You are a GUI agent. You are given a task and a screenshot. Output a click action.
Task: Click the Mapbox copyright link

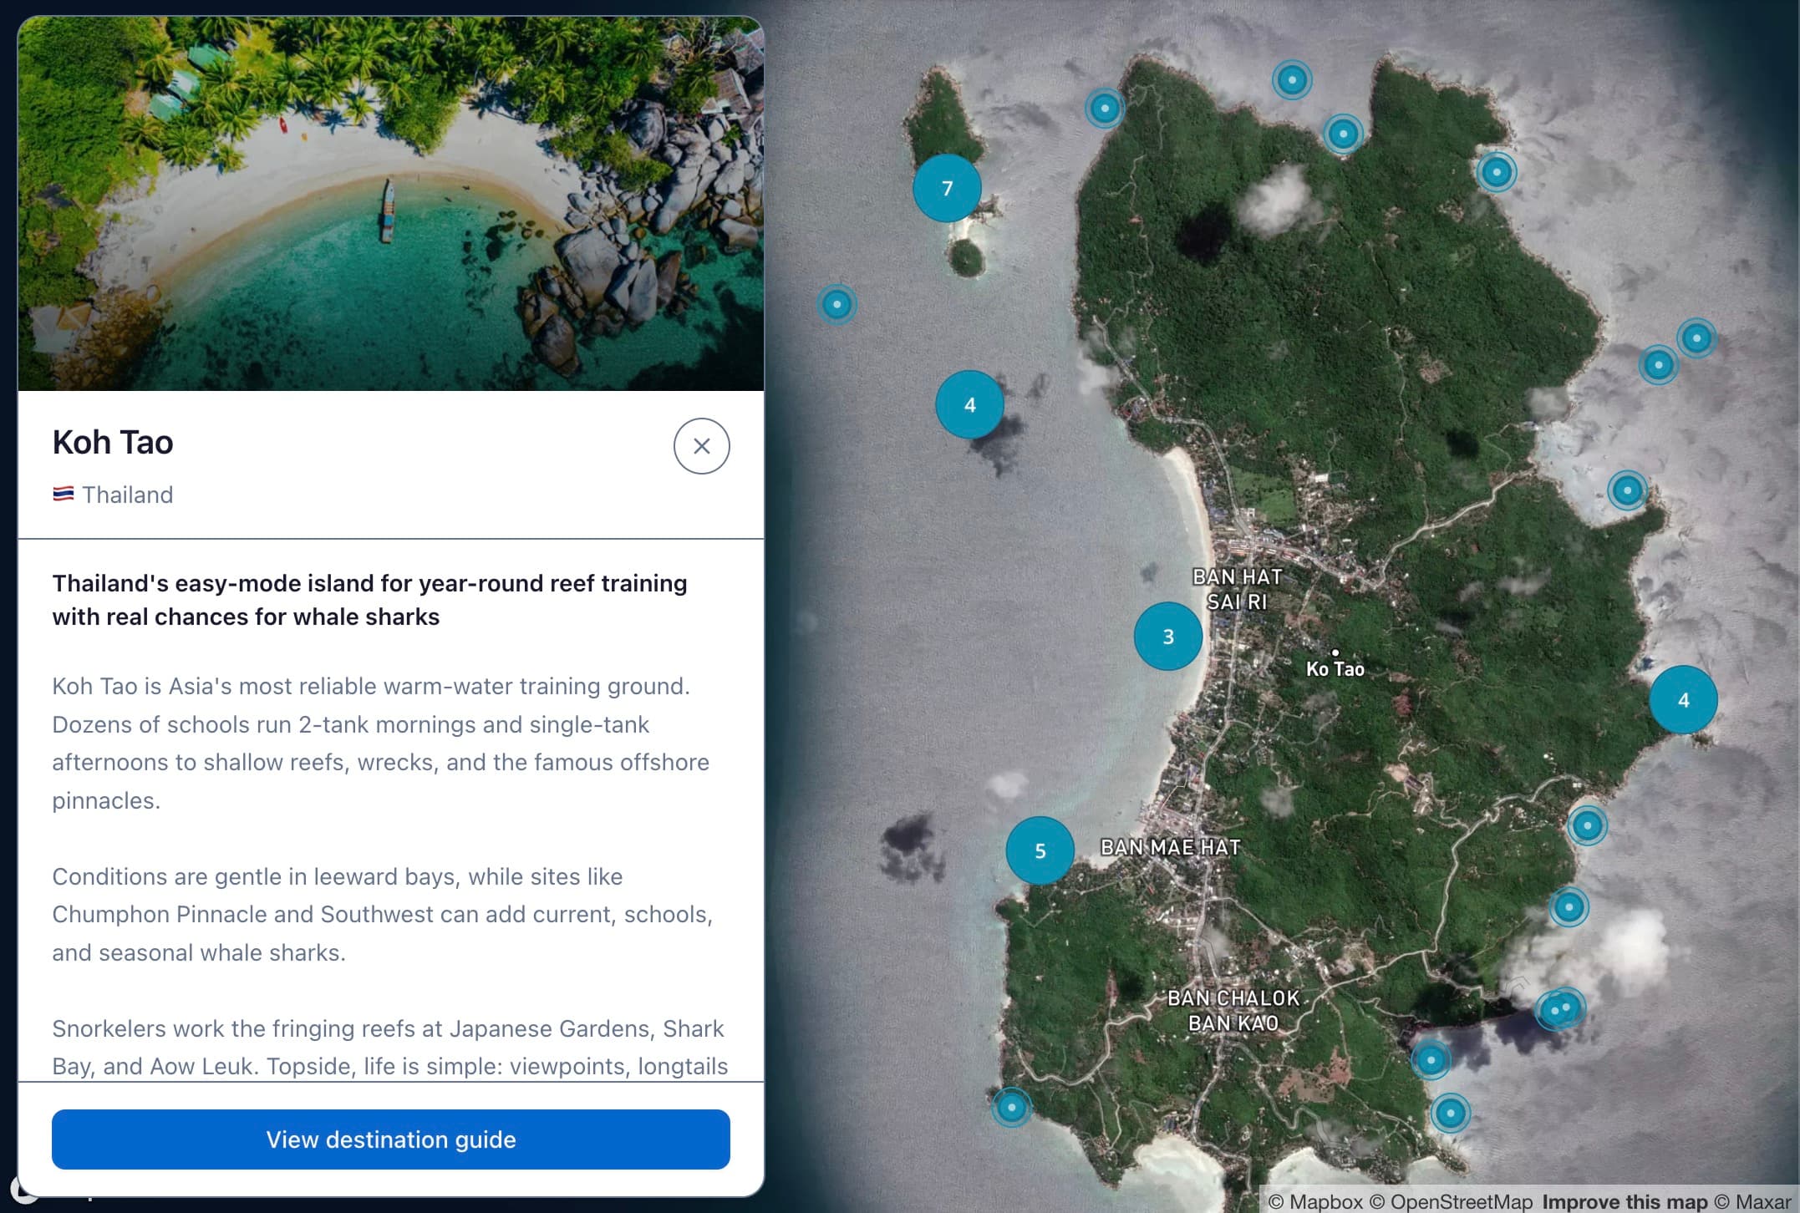1317,1200
